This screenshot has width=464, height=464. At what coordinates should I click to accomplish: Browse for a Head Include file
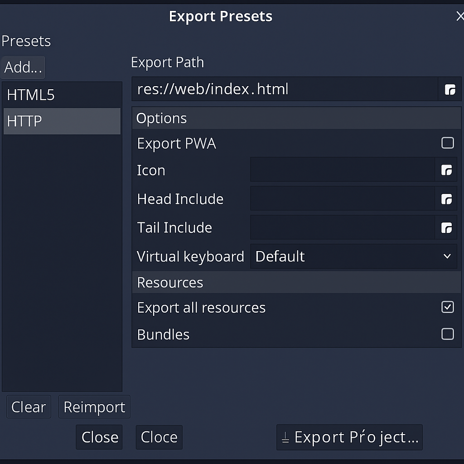(x=447, y=199)
